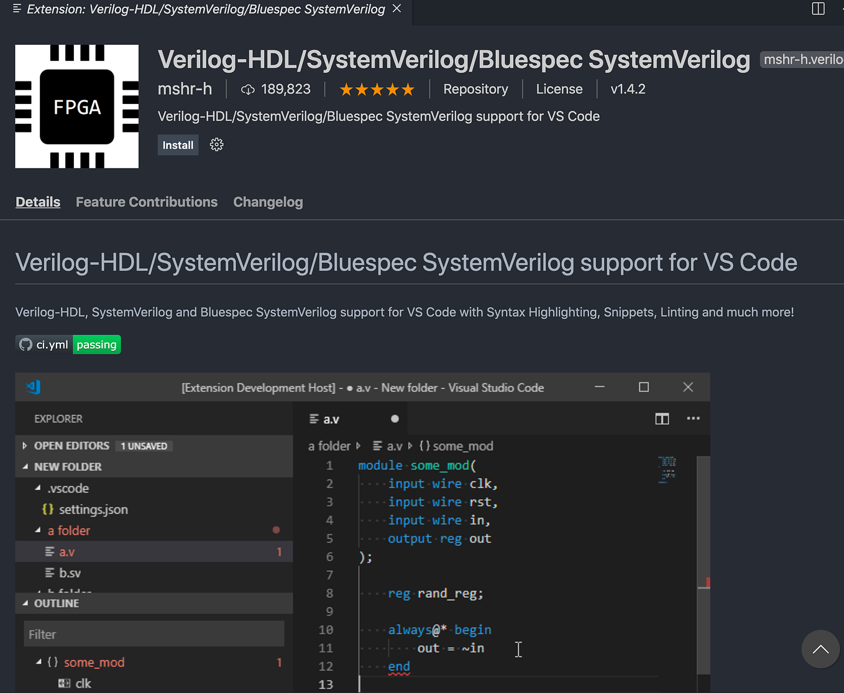
Task: Open the License link
Action: [x=559, y=89]
